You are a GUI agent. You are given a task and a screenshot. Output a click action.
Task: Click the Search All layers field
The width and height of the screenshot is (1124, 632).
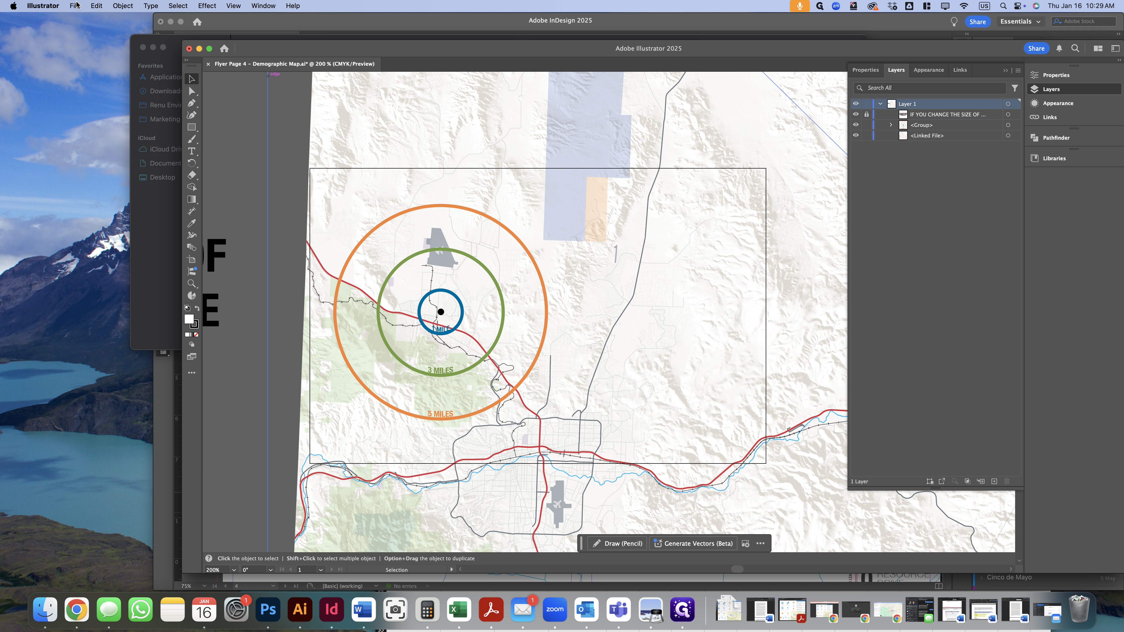click(930, 88)
